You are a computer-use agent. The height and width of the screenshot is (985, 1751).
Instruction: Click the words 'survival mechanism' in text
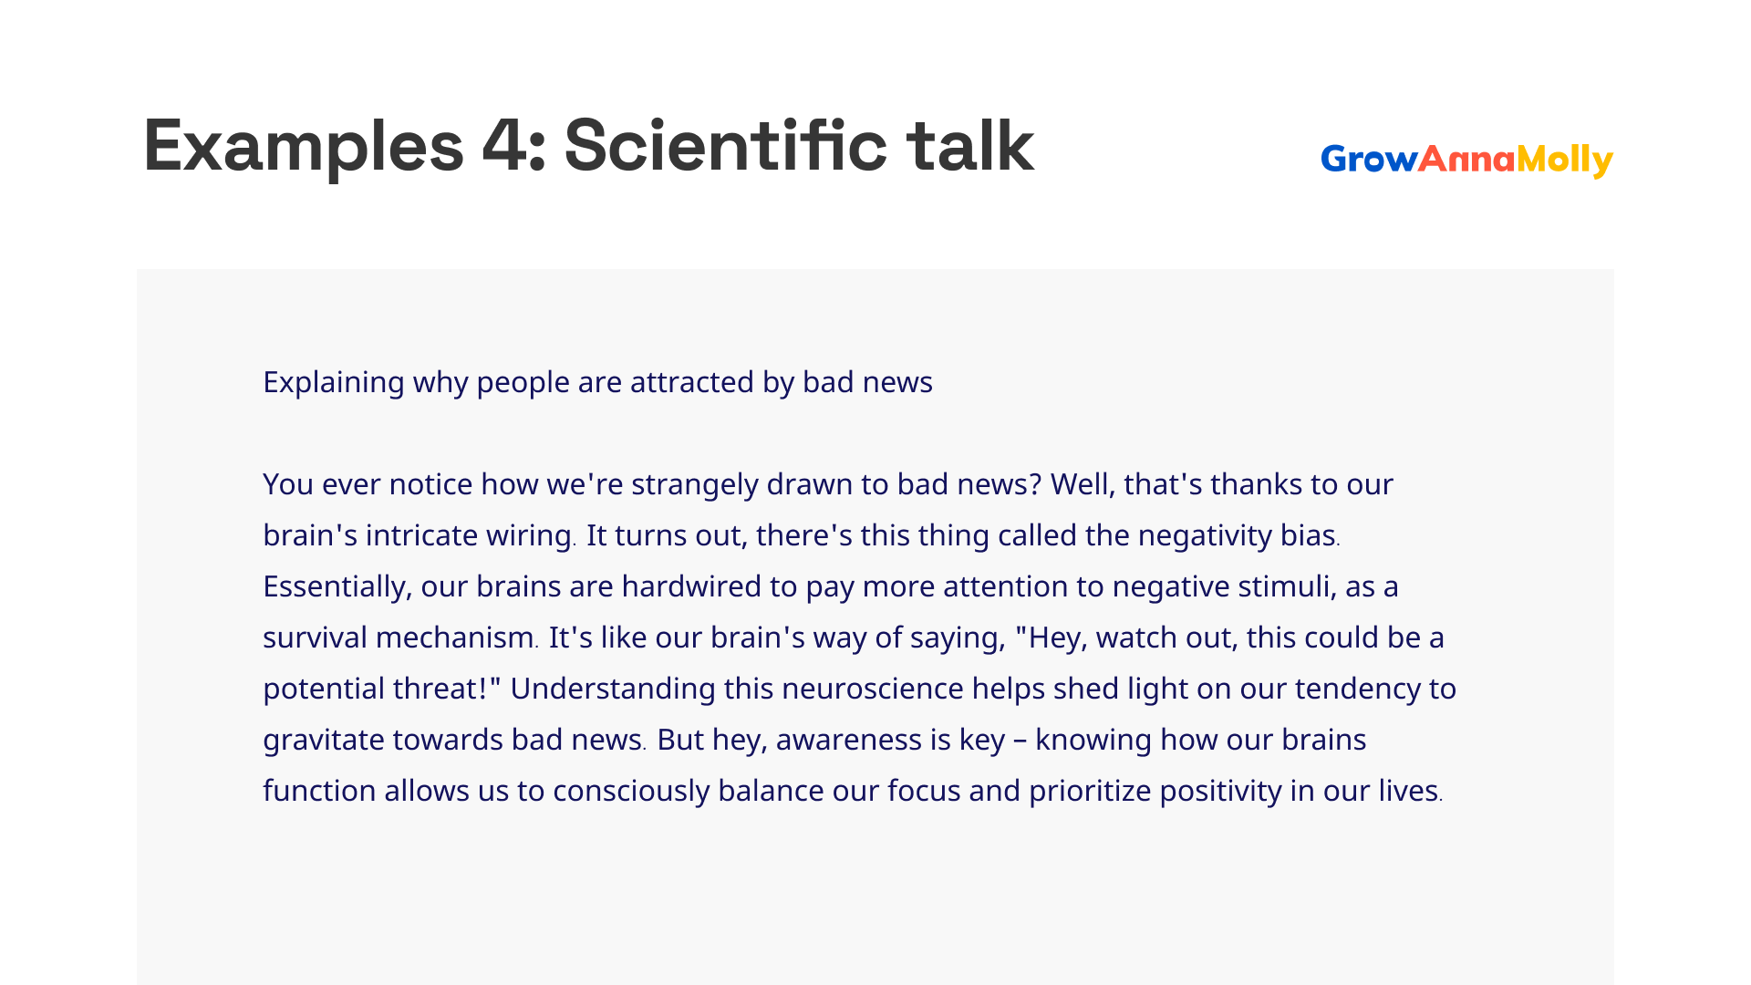click(x=399, y=637)
